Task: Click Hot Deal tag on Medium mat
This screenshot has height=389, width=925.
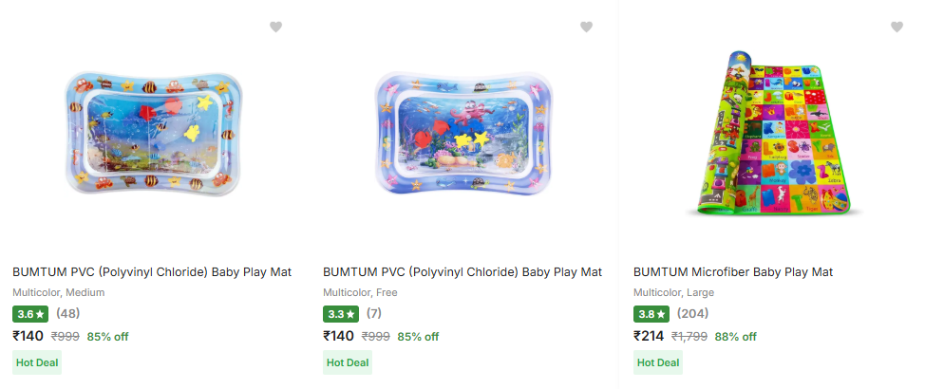Action: [x=37, y=362]
